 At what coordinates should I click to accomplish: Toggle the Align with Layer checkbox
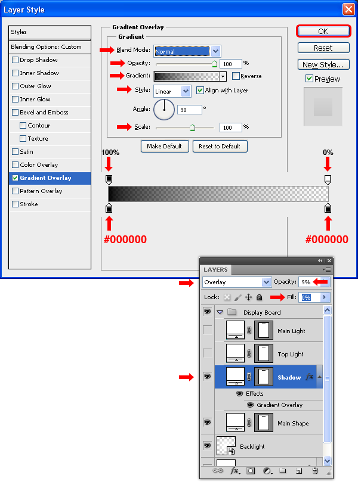point(200,91)
